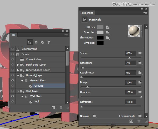
Task: Click the render icon at the Properties panel bottom
Action: 131,121
